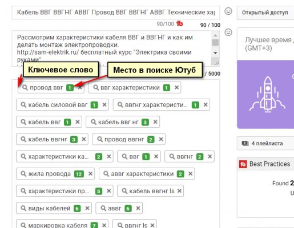Screen dimensions: 294x228
Task: Remove the 'провод ввгнг' tag
Action: [x=161, y=139]
